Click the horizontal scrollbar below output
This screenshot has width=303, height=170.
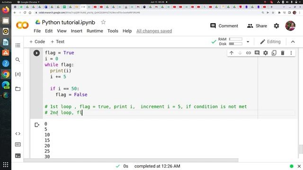click(x=131, y=161)
